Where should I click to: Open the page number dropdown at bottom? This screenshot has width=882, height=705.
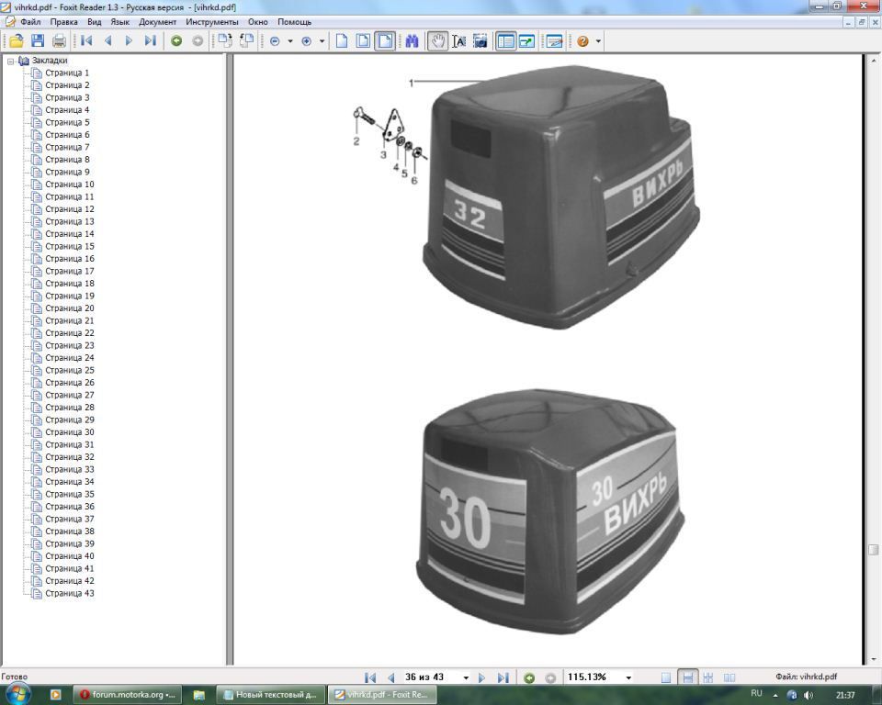[466, 677]
